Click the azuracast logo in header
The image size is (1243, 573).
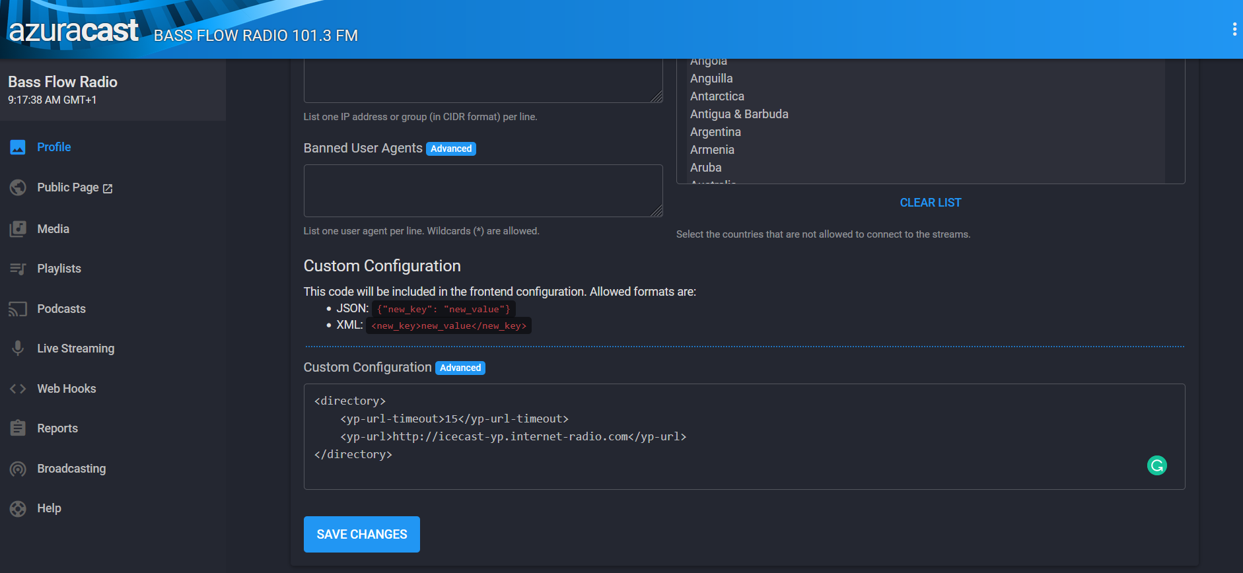point(73,30)
